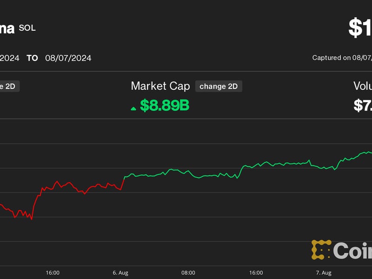Click the green portion of the price chart line

pyautogui.click(x=209, y=174)
